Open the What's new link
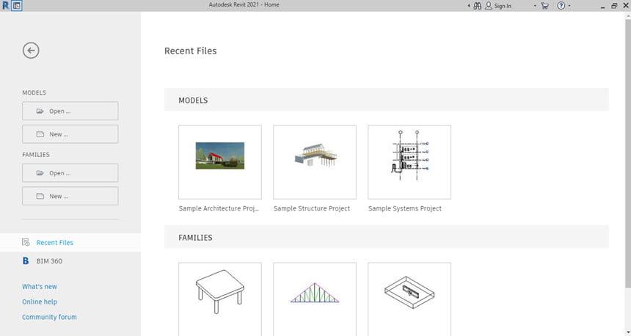The width and height of the screenshot is (631, 336). 40,287
